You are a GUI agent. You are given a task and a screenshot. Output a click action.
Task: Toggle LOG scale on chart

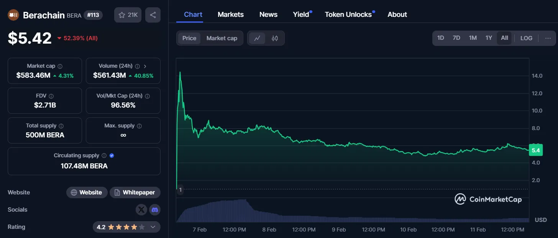click(x=526, y=38)
